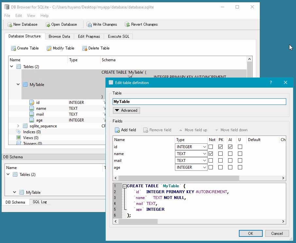Click the table name input field
Viewport: 296px width, 243px height.
click(199, 102)
